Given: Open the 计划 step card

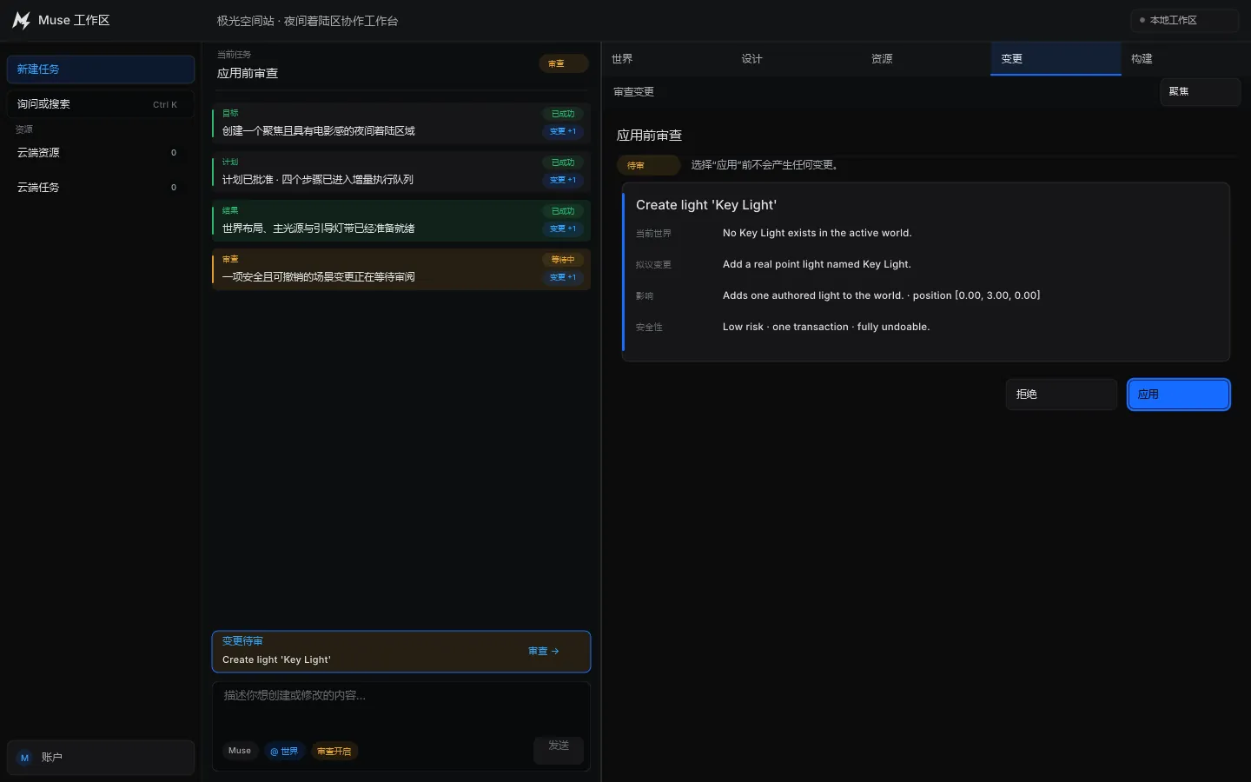Looking at the screenshot, I should coord(401,172).
